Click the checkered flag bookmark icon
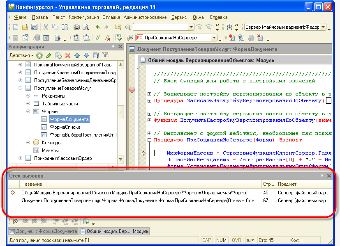Image resolution: width=340 pixels, height=246 pixels. click(x=16, y=221)
